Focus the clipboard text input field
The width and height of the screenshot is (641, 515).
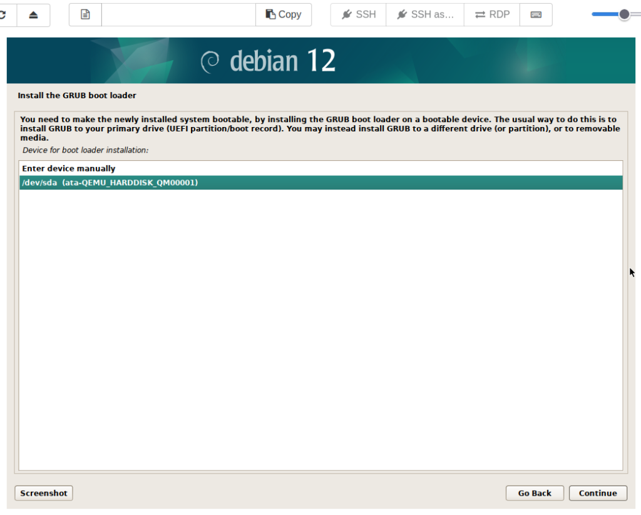178,14
